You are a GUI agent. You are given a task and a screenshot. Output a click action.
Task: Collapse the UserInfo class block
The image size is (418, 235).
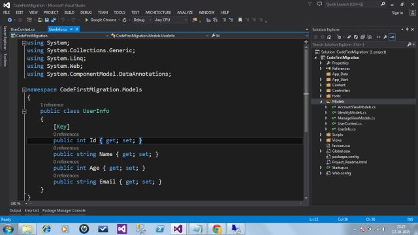pos(24,112)
